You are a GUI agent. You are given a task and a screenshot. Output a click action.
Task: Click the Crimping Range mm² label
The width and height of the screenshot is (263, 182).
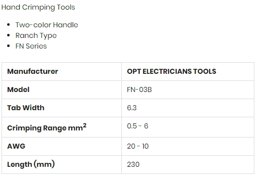point(47,127)
